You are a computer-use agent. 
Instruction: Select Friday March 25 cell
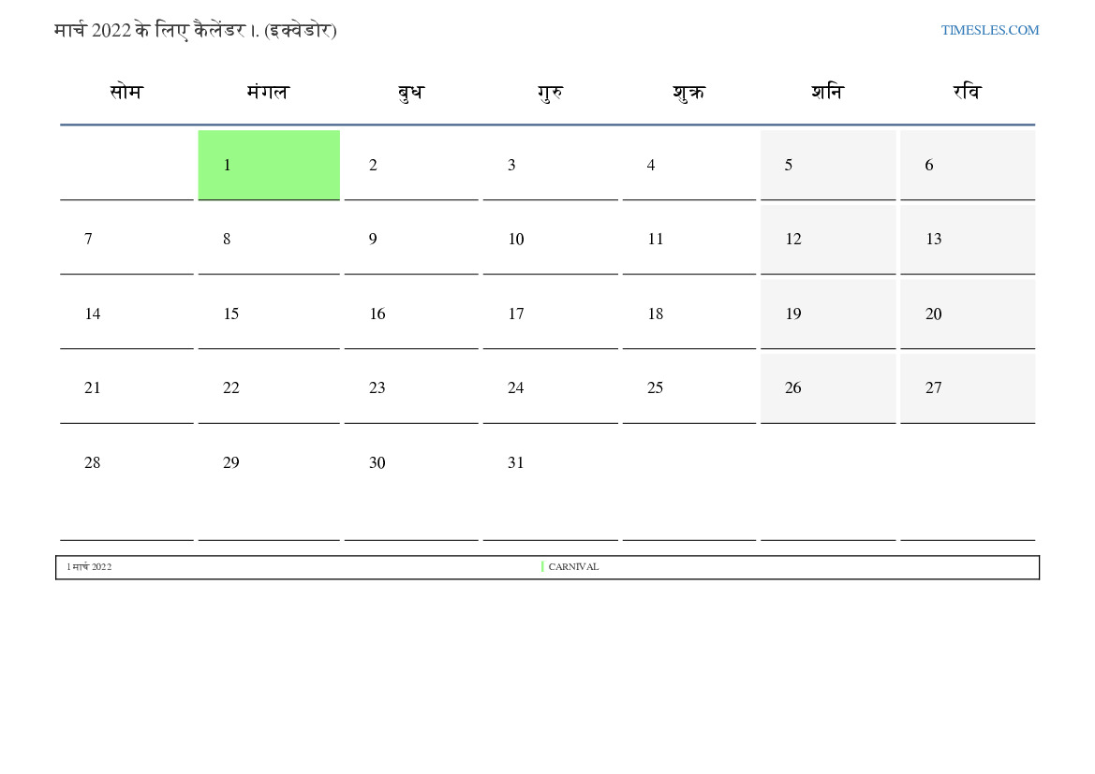click(688, 387)
